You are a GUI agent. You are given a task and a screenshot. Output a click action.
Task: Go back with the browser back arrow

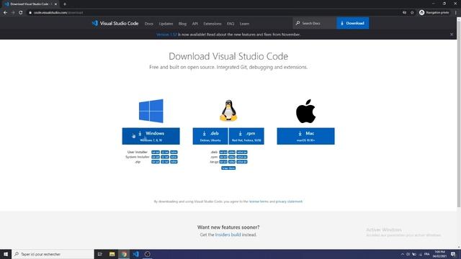(5, 13)
